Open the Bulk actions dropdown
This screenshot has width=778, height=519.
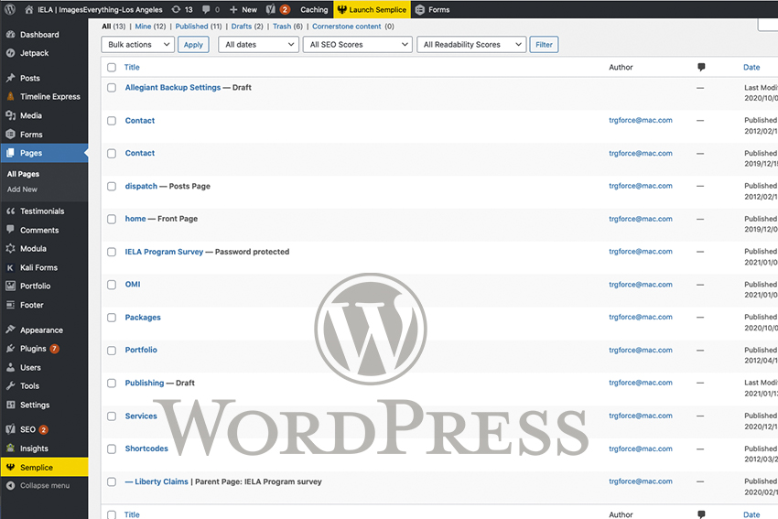[138, 45]
